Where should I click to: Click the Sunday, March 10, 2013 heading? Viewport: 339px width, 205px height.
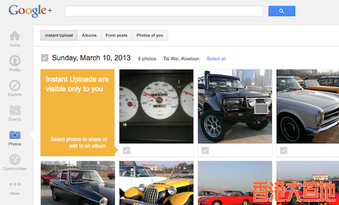pos(91,58)
